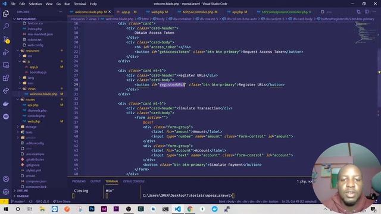Viewport: 381px width, 214px height.
Task: Expand the TIMELINE section
Action: 23,196
